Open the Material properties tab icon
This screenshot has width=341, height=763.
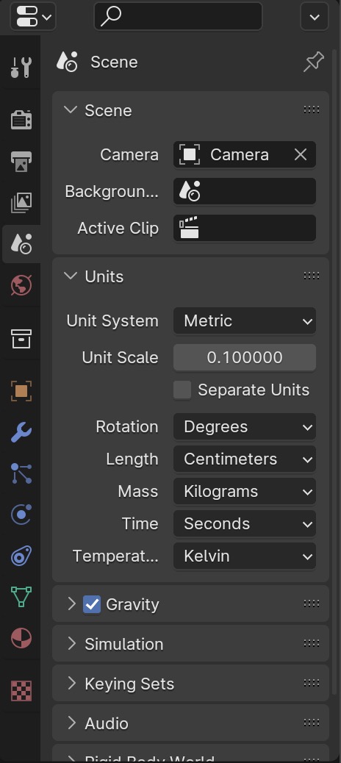pos(21,638)
